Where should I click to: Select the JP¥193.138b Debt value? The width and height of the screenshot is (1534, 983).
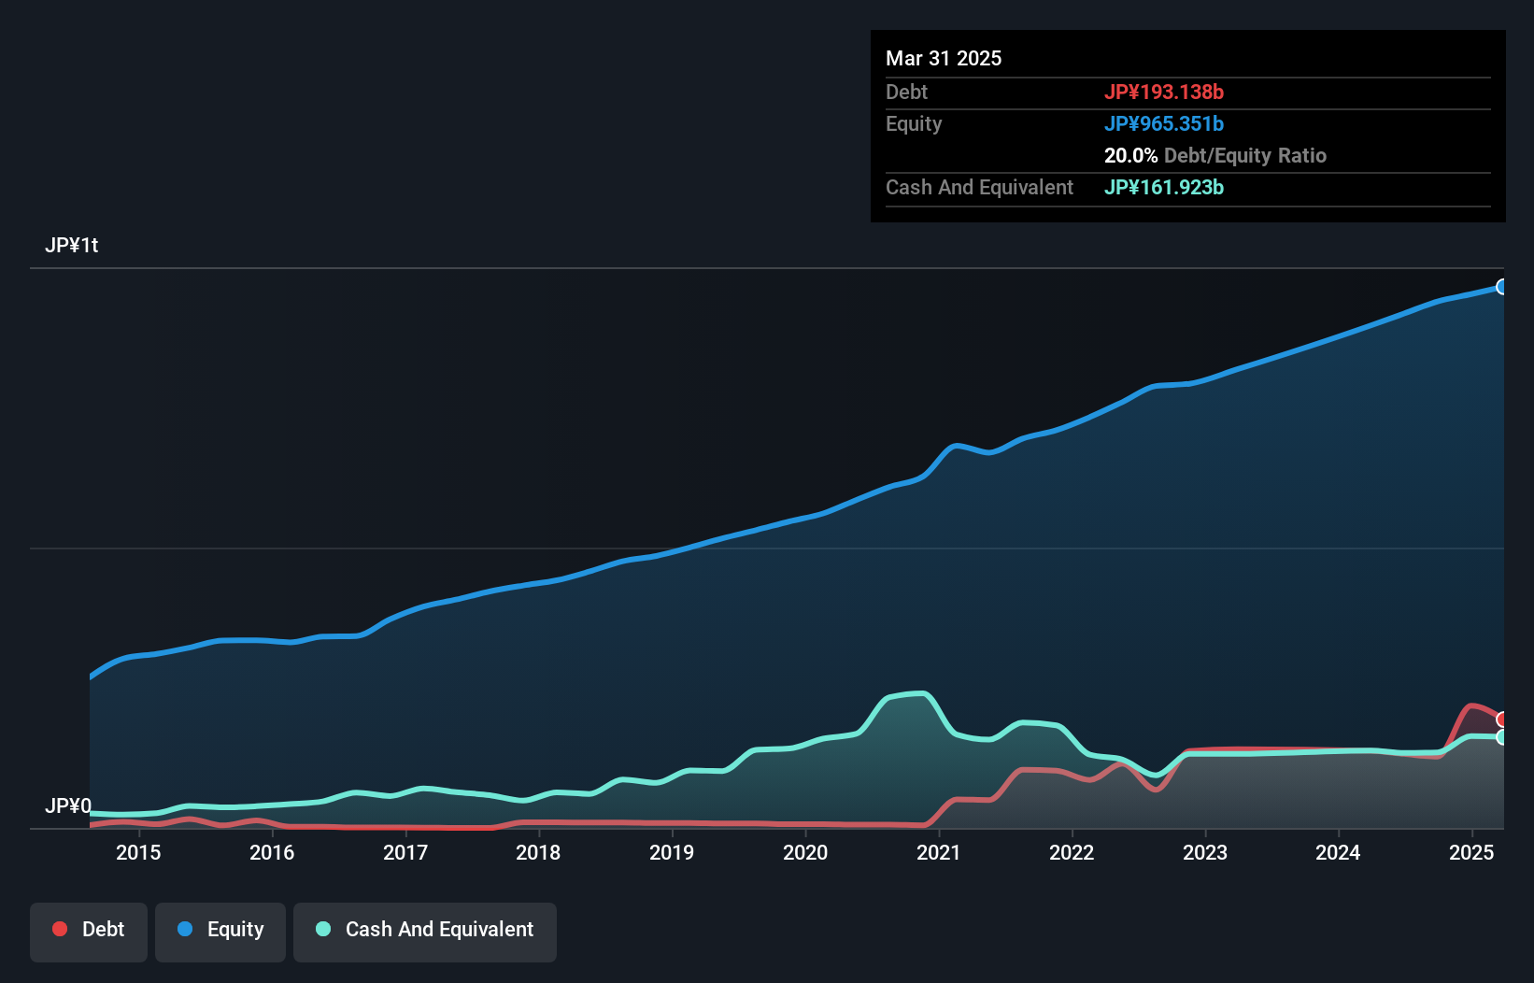tap(1165, 92)
